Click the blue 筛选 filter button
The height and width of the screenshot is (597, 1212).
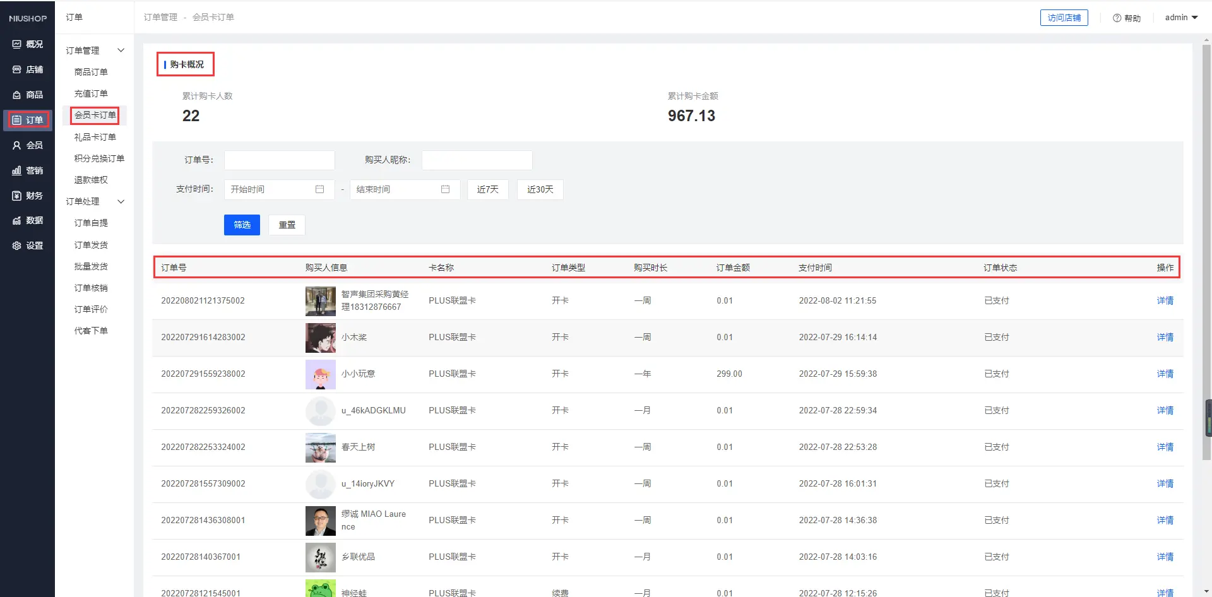[242, 225]
